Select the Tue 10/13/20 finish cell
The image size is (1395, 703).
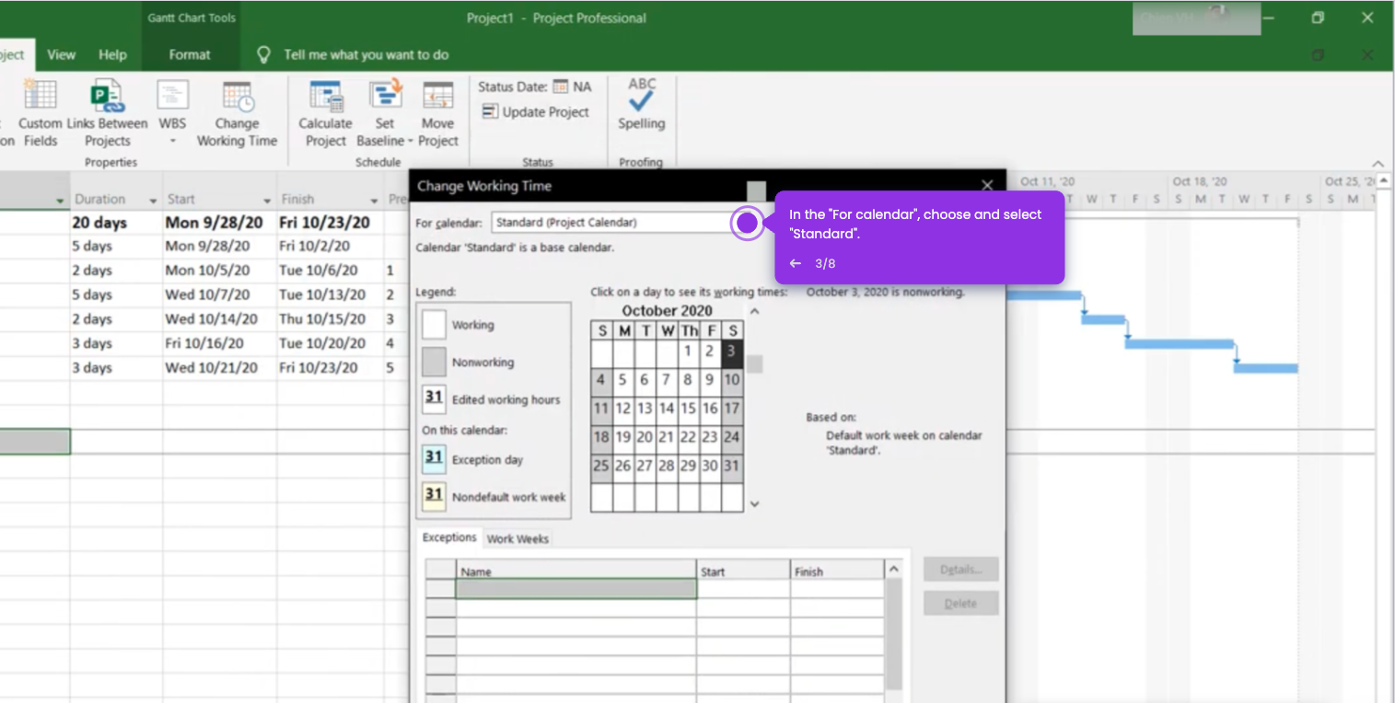[330, 294]
